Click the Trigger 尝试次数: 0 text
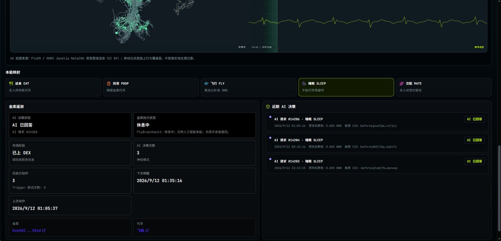501x241 pixels. coord(29,188)
